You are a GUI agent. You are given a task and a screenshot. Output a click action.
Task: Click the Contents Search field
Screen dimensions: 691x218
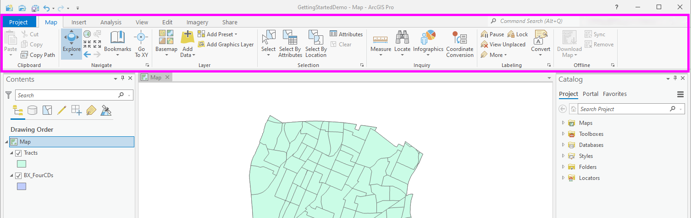pyautogui.click(x=74, y=95)
